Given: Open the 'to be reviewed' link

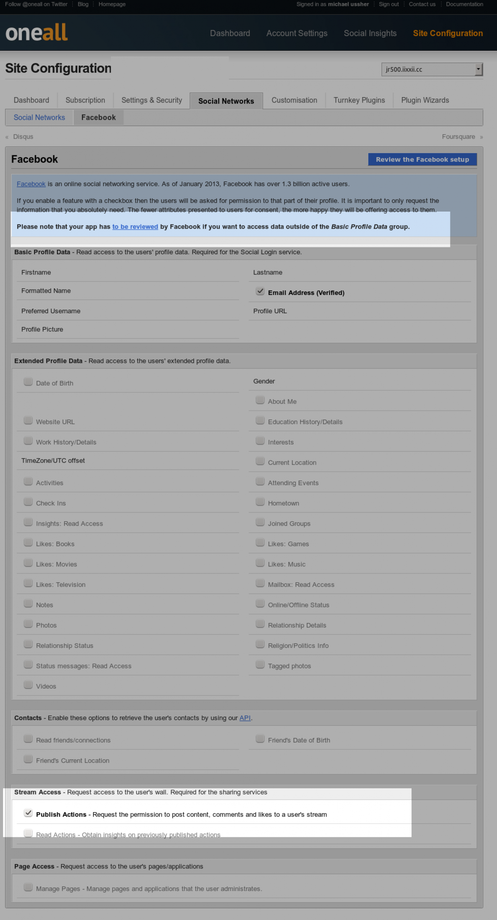Looking at the screenshot, I should [x=135, y=227].
